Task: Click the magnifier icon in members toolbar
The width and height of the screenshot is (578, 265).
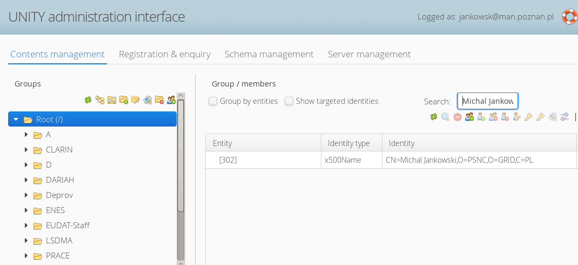Action: 445,116
